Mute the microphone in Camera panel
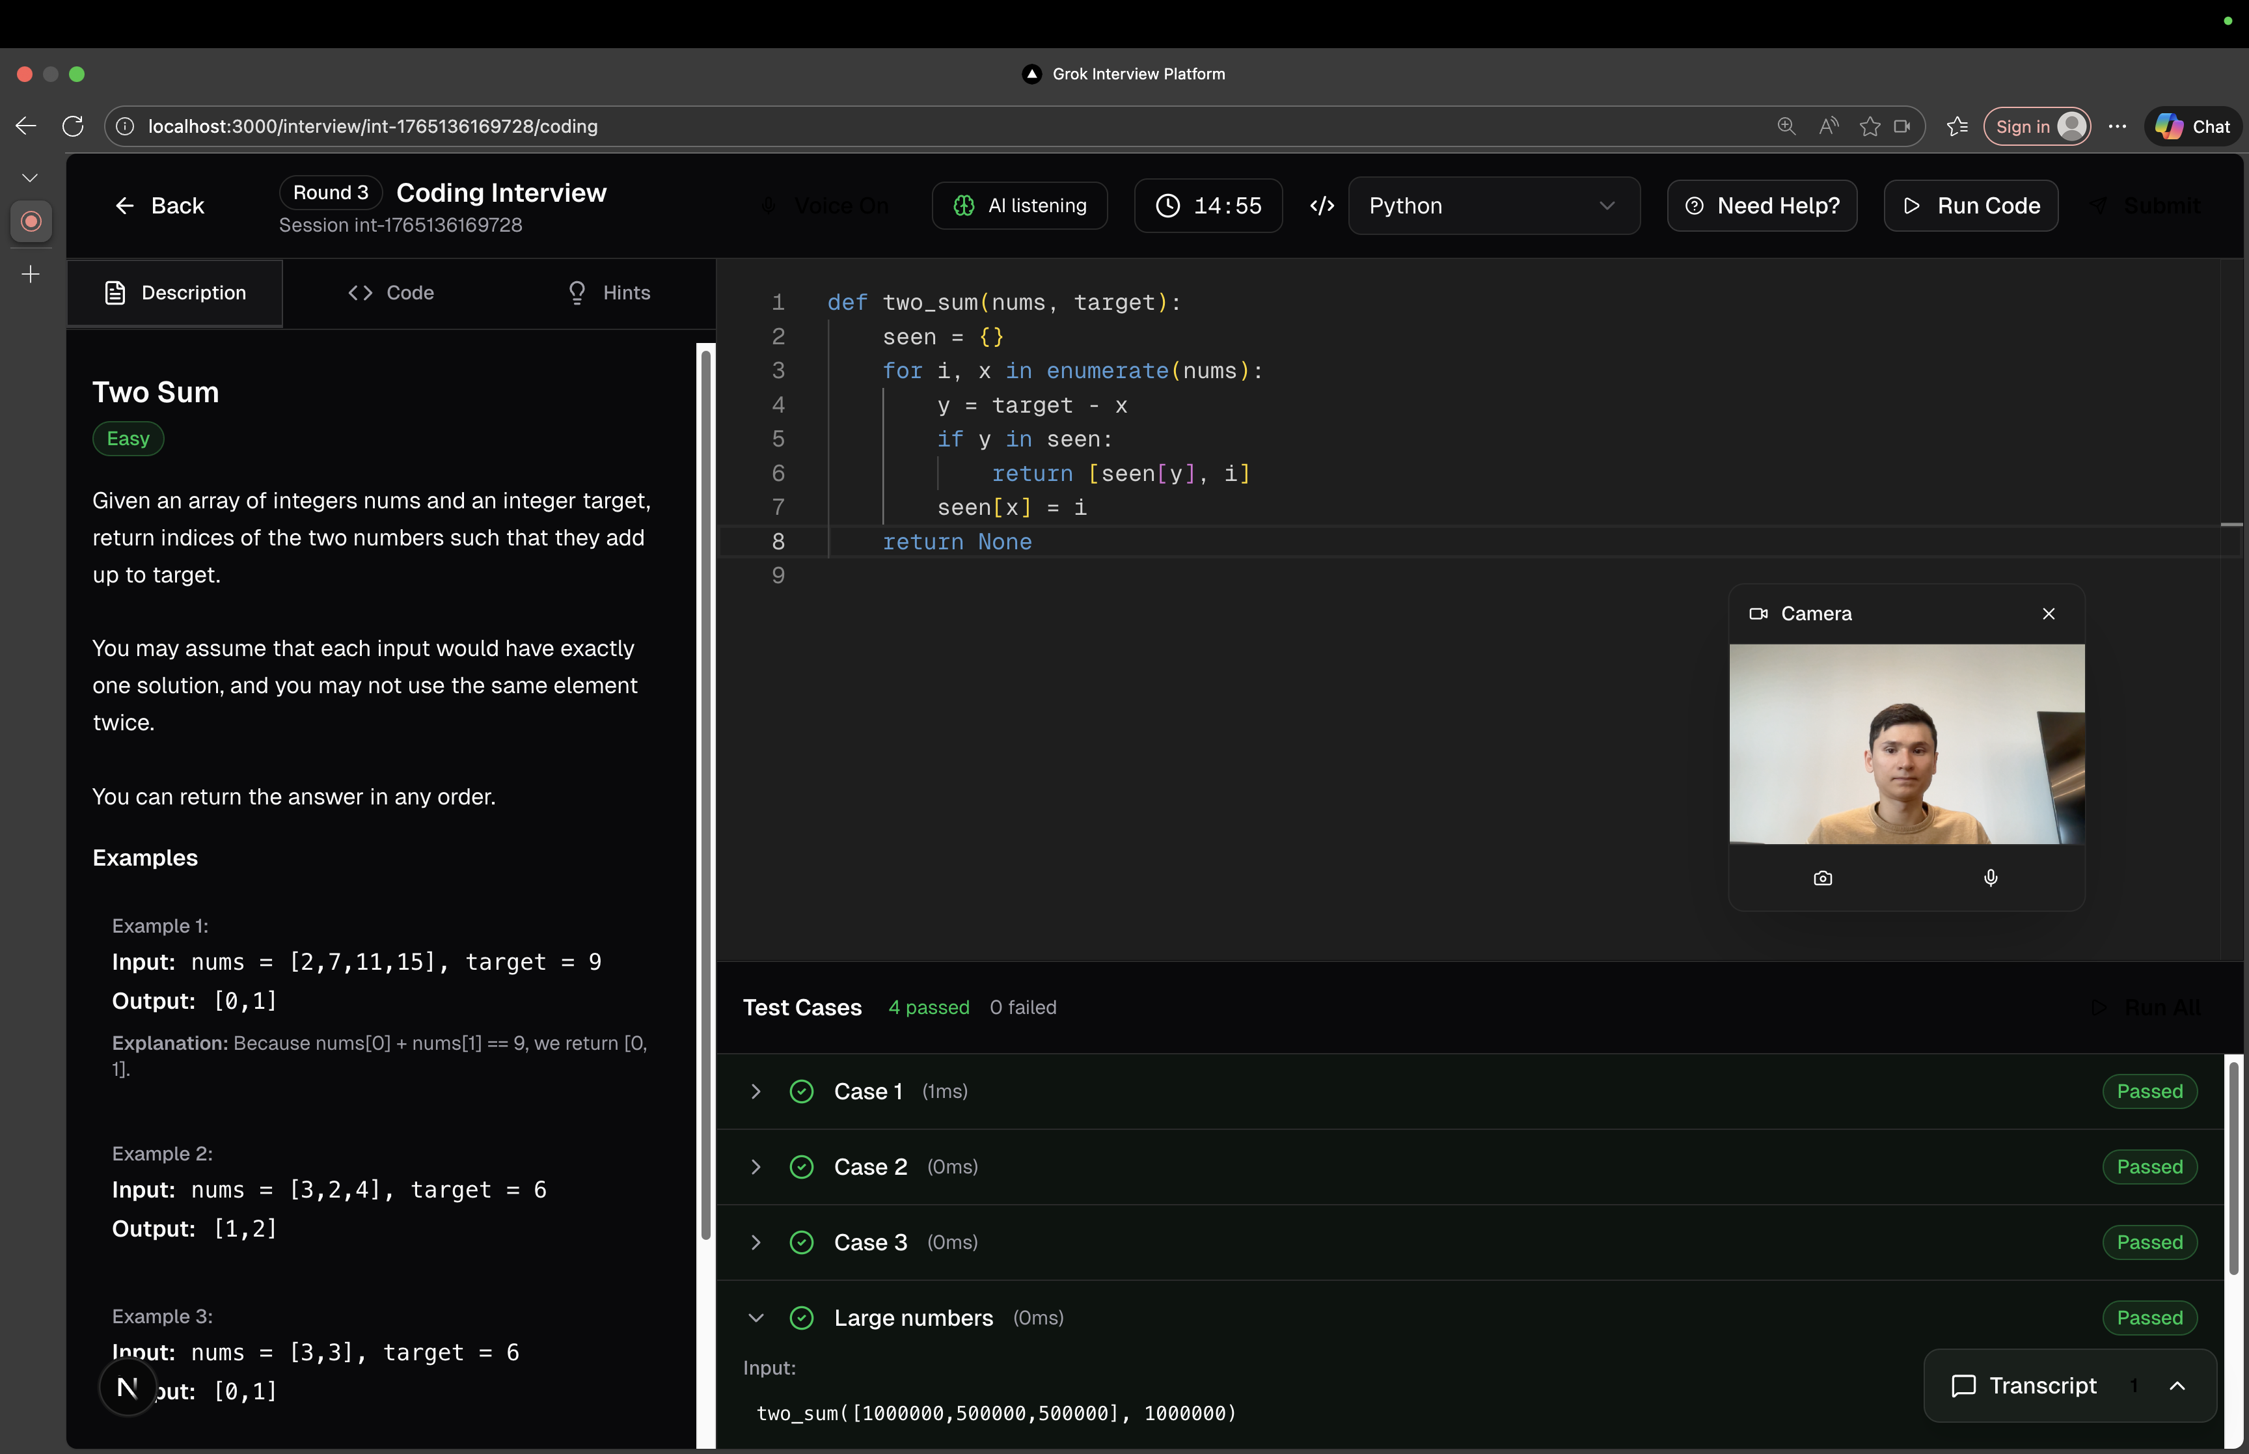This screenshot has height=1454, width=2249. point(1991,878)
